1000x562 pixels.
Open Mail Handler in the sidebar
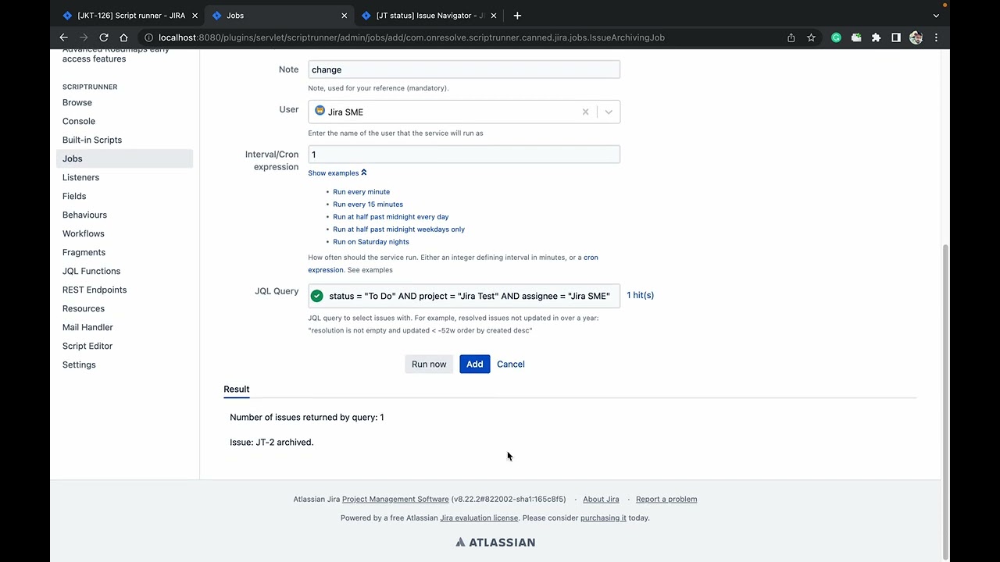(x=87, y=327)
